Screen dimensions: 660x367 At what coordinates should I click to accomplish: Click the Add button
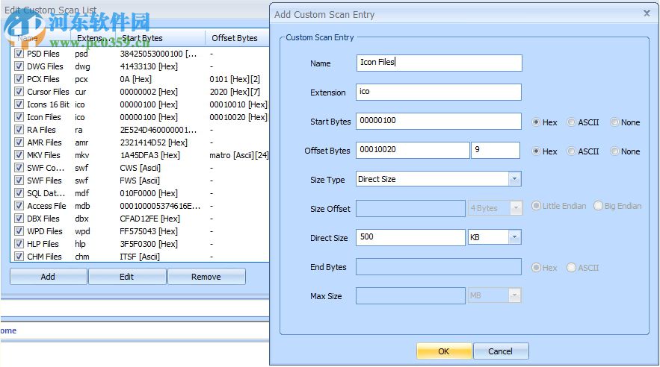point(48,277)
